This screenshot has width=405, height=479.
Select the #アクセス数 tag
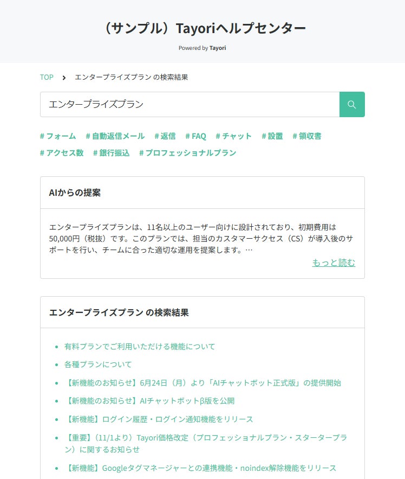[x=62, y=153]
